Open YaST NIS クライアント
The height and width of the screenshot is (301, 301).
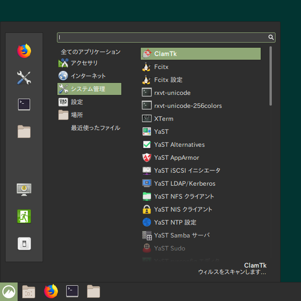tap(201, 209)
